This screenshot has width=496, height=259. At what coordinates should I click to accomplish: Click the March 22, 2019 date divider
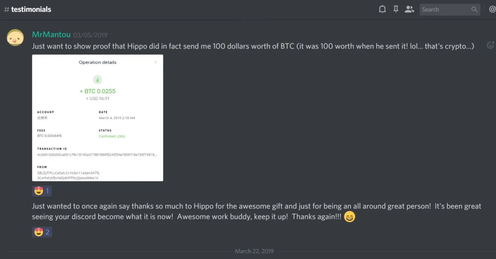point(254,251)
